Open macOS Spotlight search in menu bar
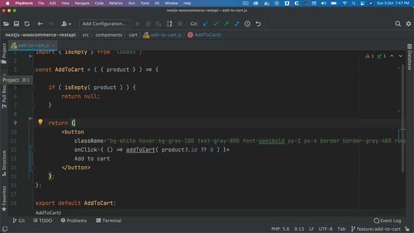Viewport: 414px width, 233px height. click(x=354, y=3)
